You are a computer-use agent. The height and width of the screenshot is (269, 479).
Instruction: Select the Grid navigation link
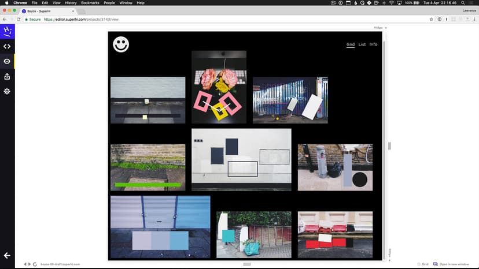click(x=351, y=44)
